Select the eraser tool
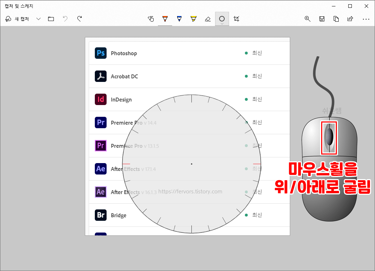 tap(208, 19)
